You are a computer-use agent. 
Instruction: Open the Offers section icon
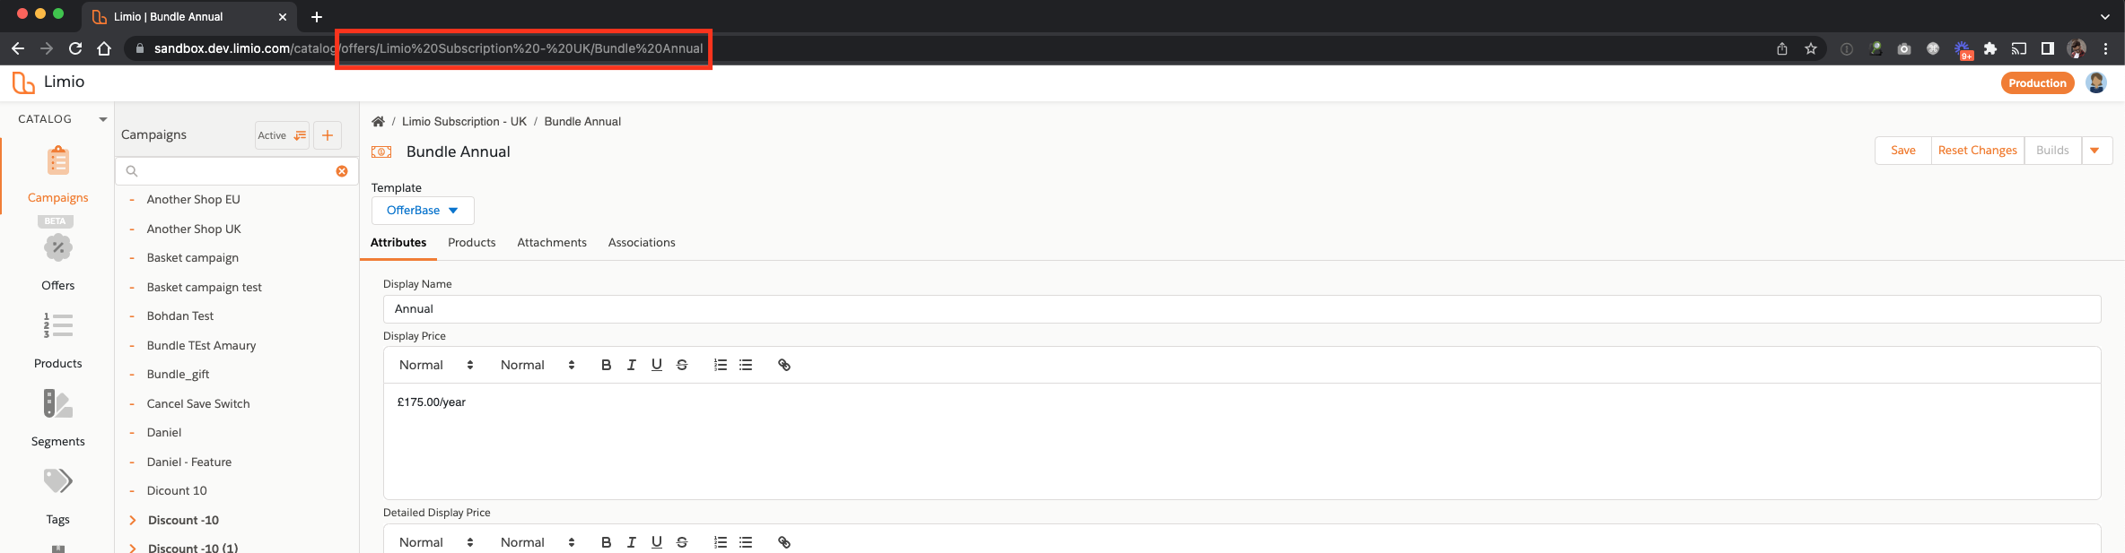point(57,247)
